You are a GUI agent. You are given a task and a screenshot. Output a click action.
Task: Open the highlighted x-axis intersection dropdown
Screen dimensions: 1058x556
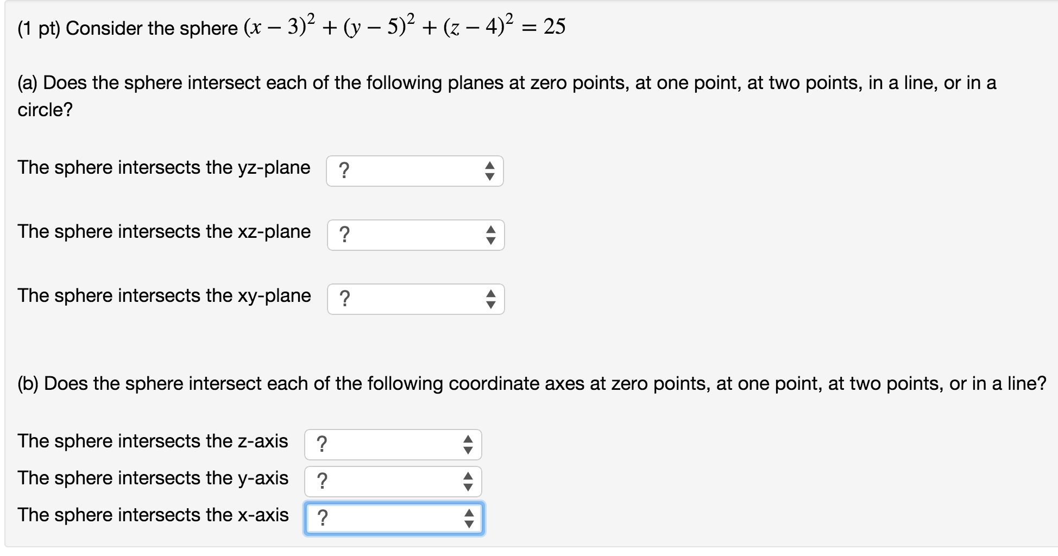click(x=393, y=519)
